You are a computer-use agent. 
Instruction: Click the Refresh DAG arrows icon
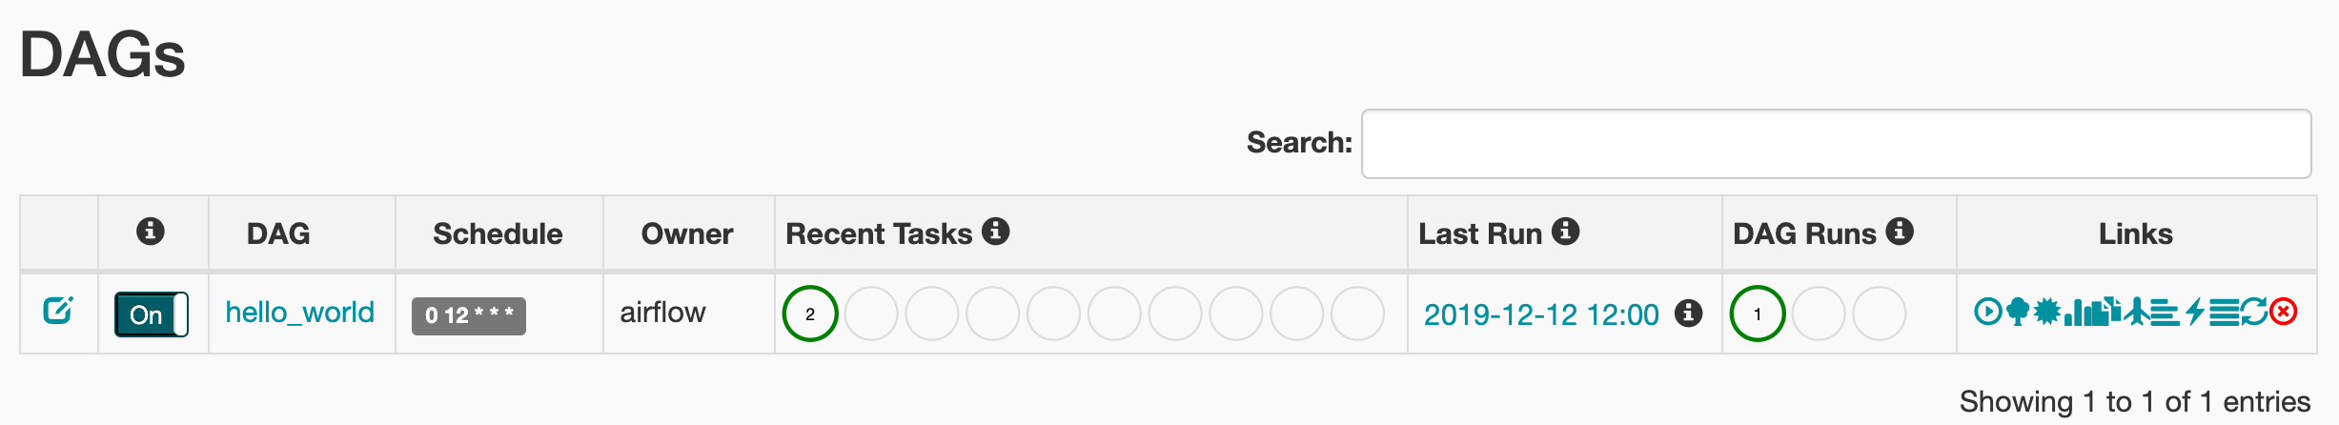pyautogui.click(x=2254, y=312)
